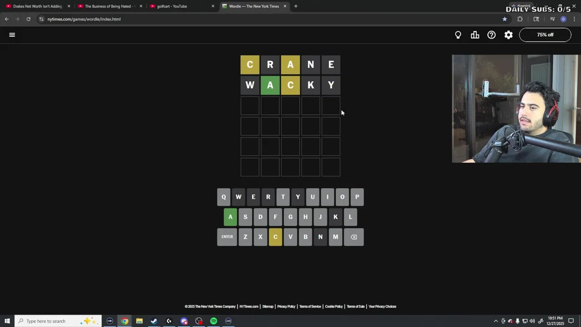581x327 pixels.
Task: Click the bookmark star icon
Action: 504,19
